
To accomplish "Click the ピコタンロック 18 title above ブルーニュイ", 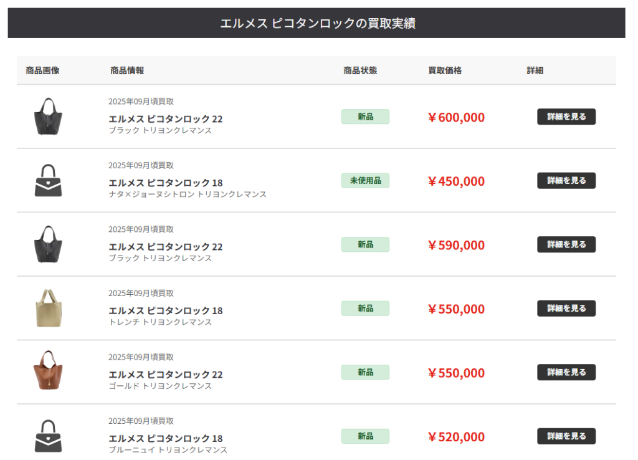I will (x=166, y=439).
